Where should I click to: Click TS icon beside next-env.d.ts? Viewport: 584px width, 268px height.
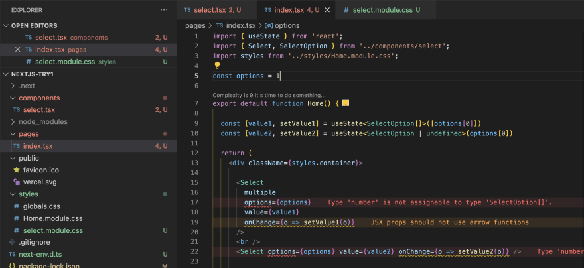(x=12, y=254)
